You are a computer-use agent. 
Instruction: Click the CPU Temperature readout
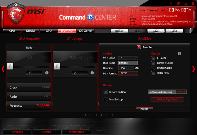180,10
